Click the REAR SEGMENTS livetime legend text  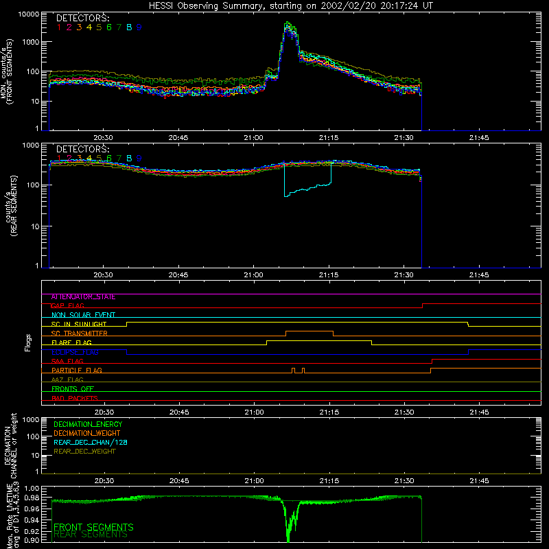[x=91, y=535]
